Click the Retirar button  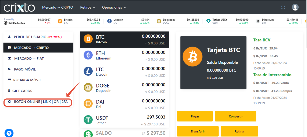point(239,131)
